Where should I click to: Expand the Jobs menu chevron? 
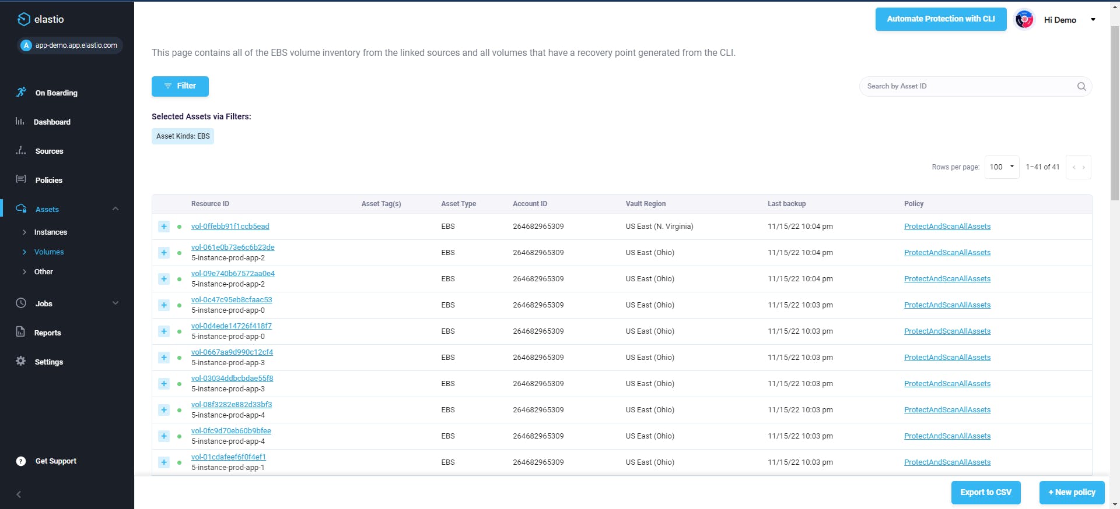(x=116, y=303)
